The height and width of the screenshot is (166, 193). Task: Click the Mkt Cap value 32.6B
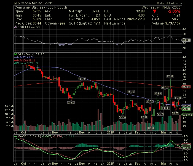click(x=96, y=11)
